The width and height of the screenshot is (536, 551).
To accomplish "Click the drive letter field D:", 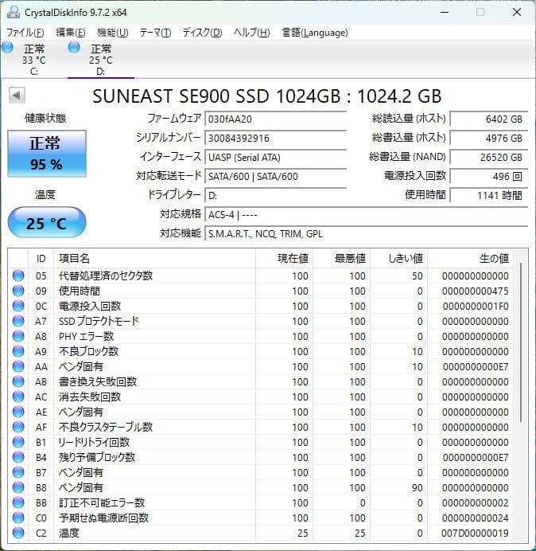I will [275, 195].
